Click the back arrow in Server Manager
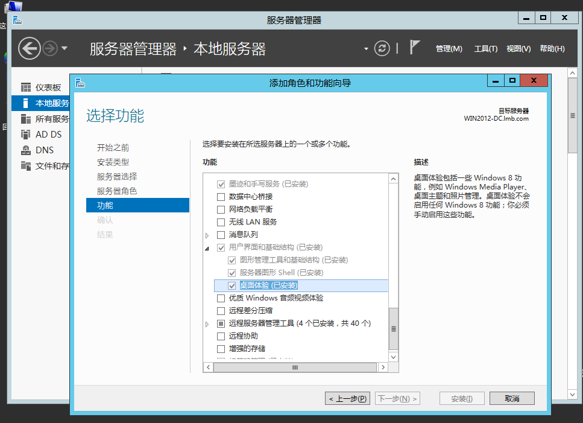The width and height of the screenshot is (583, 423). click(x=30, y=48)
